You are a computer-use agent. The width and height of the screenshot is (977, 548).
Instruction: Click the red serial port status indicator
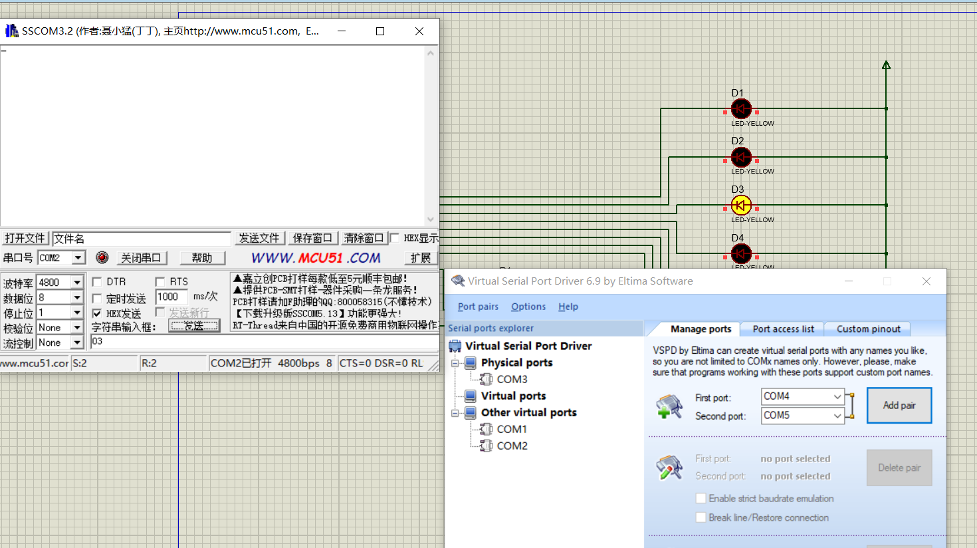click(102, 257)
